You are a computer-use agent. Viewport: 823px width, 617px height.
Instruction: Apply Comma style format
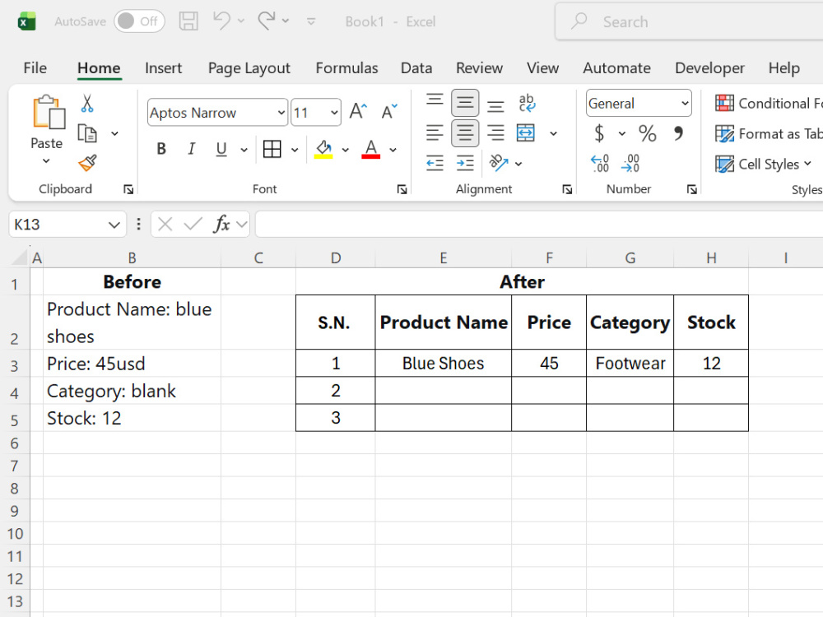pos(678,133)
